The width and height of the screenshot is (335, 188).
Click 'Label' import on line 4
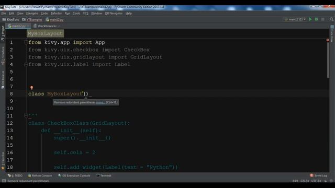[122, 64]
